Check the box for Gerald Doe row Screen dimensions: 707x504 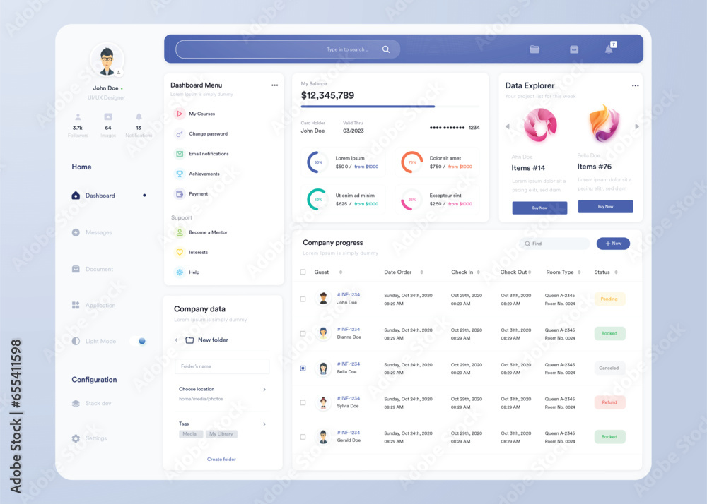pos(303,437)
